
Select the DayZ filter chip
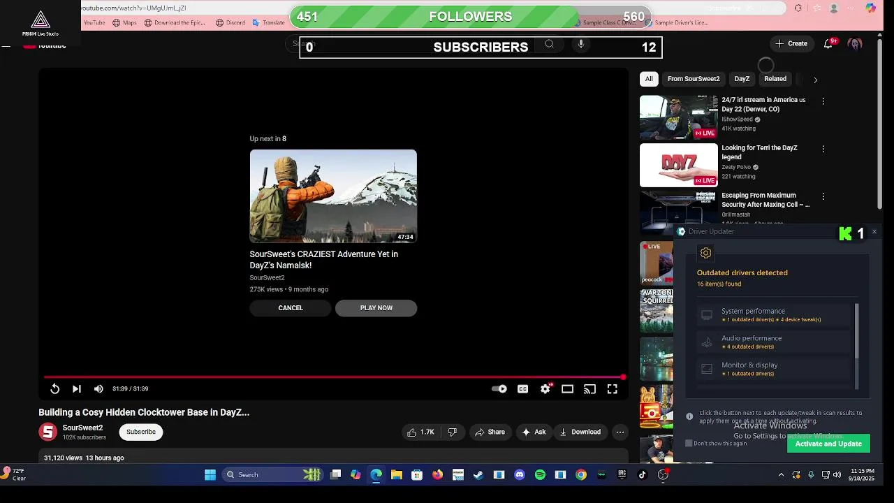click(742, 79)
